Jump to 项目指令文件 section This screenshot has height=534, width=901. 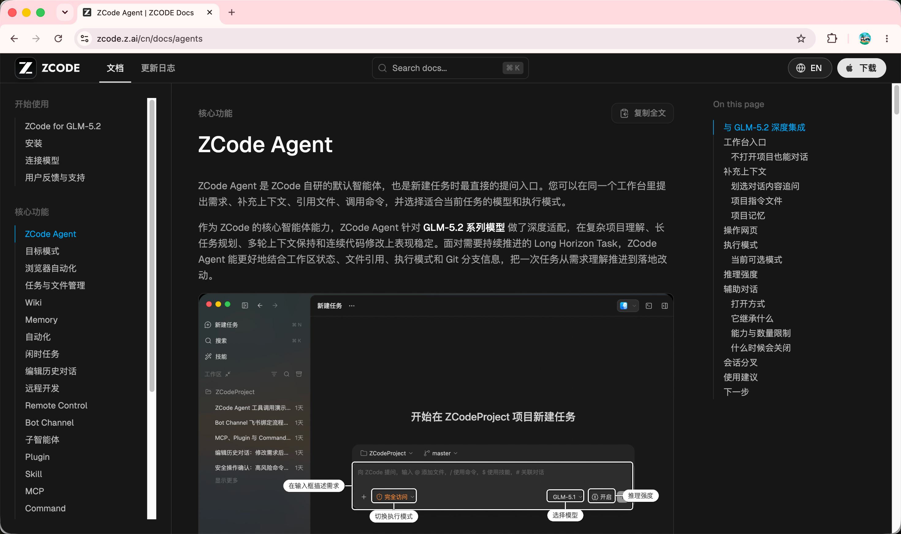pos(756,201)
